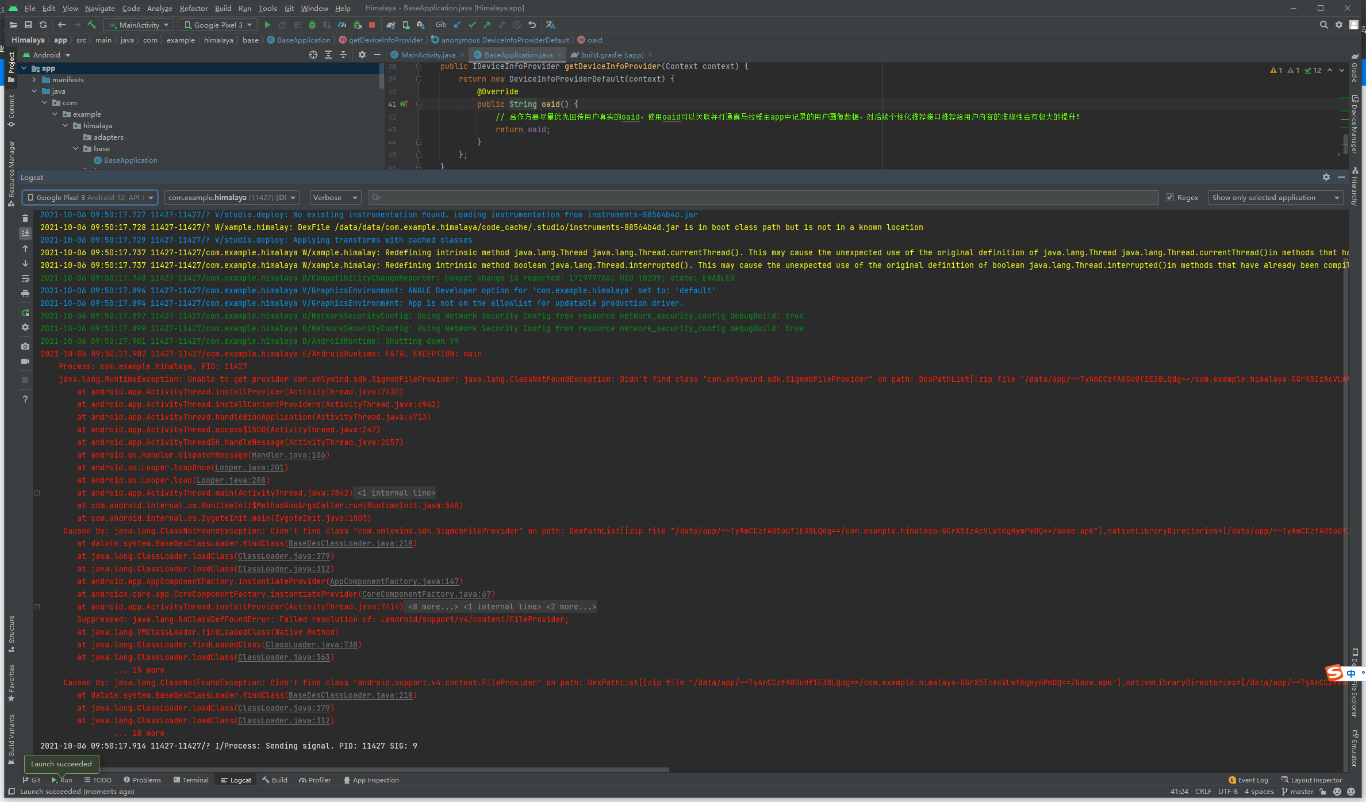
Task: Collapse the java folder in project tree
Action: [34, 91]
